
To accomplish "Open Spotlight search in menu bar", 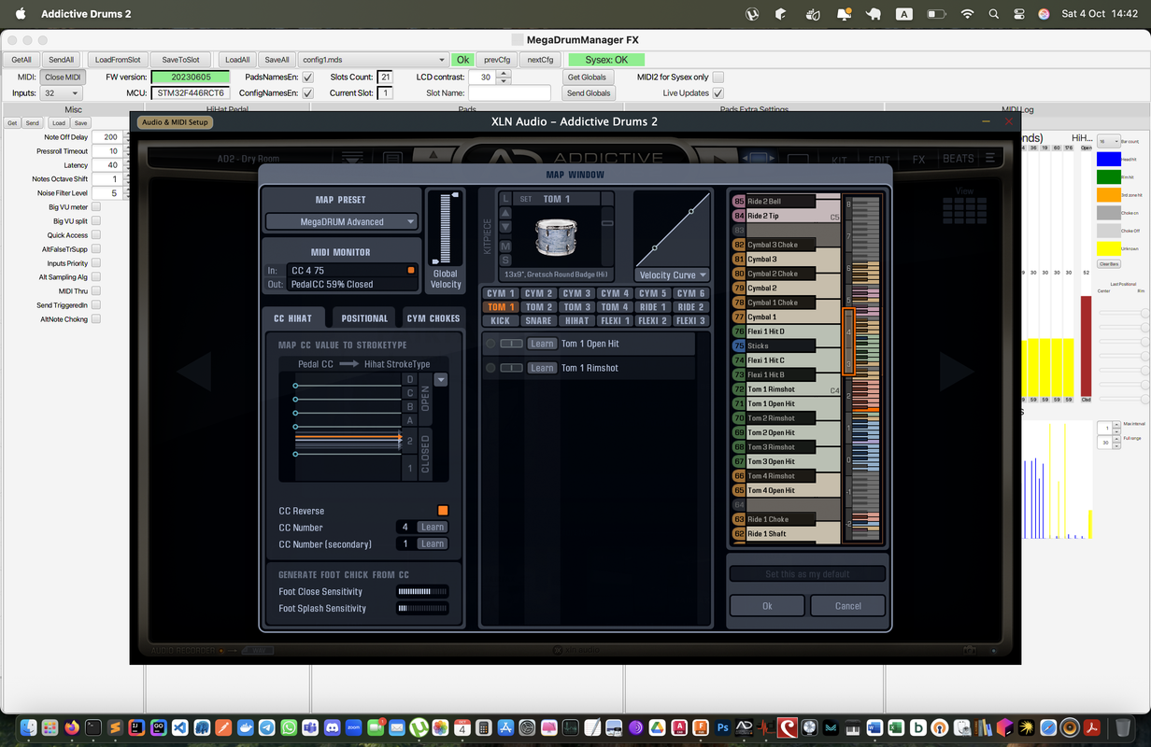I will (994, 14).
